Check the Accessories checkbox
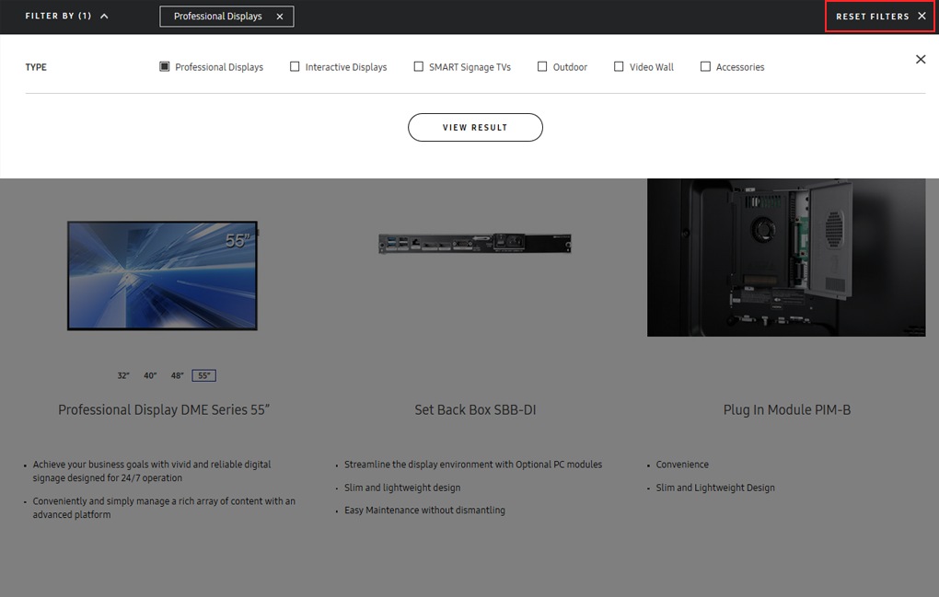939x597 pixels. tap(705, 66)
